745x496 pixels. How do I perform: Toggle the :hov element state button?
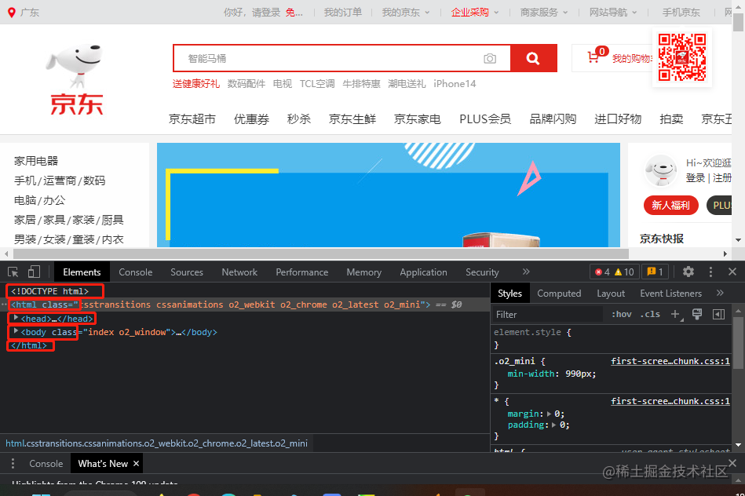pos(622,314)
